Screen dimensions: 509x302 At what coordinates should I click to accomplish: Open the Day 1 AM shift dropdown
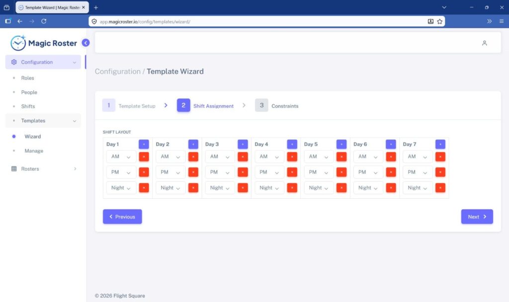point(121,156)
